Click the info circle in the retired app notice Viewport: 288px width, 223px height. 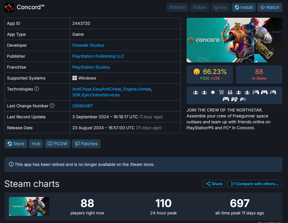[x=11, y=164]
